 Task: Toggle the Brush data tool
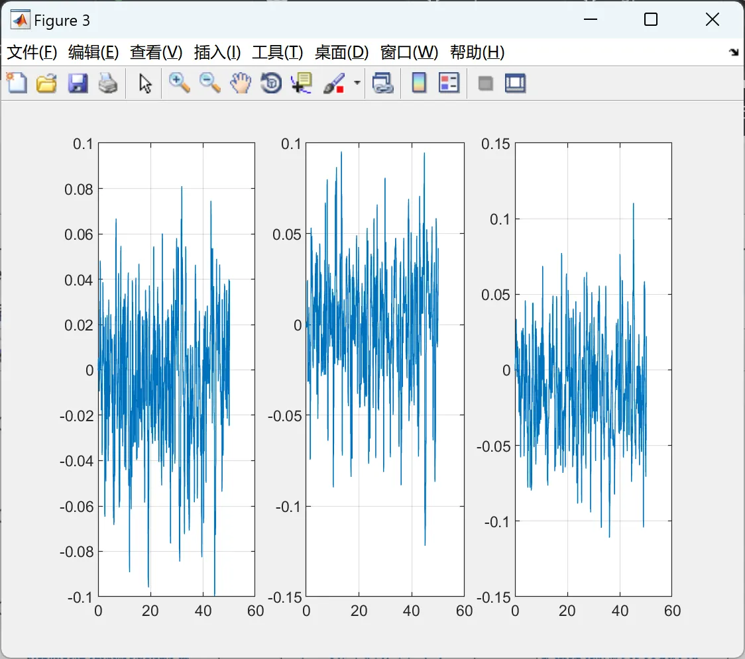click(334, 83)
